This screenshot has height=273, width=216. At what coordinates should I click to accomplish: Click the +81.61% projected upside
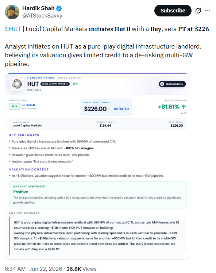[169, 107]
